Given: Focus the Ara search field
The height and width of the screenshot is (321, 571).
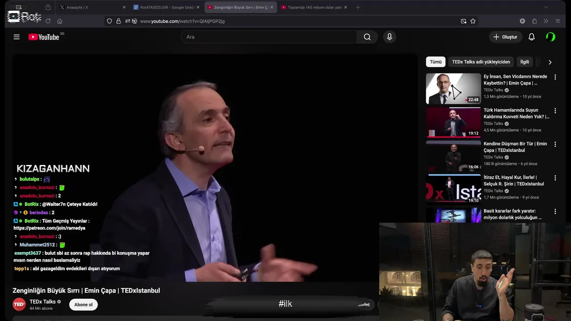Looking at the screenshot, I should pyautogui.click(x=269, y=37).
